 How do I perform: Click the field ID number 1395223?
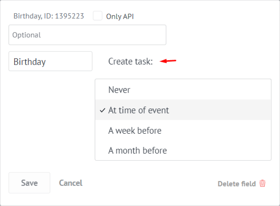(70, 16)
